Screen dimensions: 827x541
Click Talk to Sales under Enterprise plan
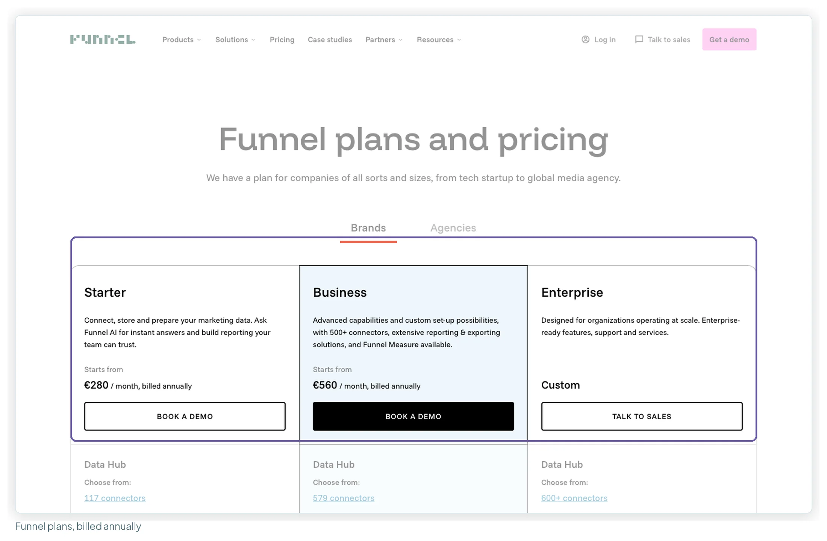642,416
